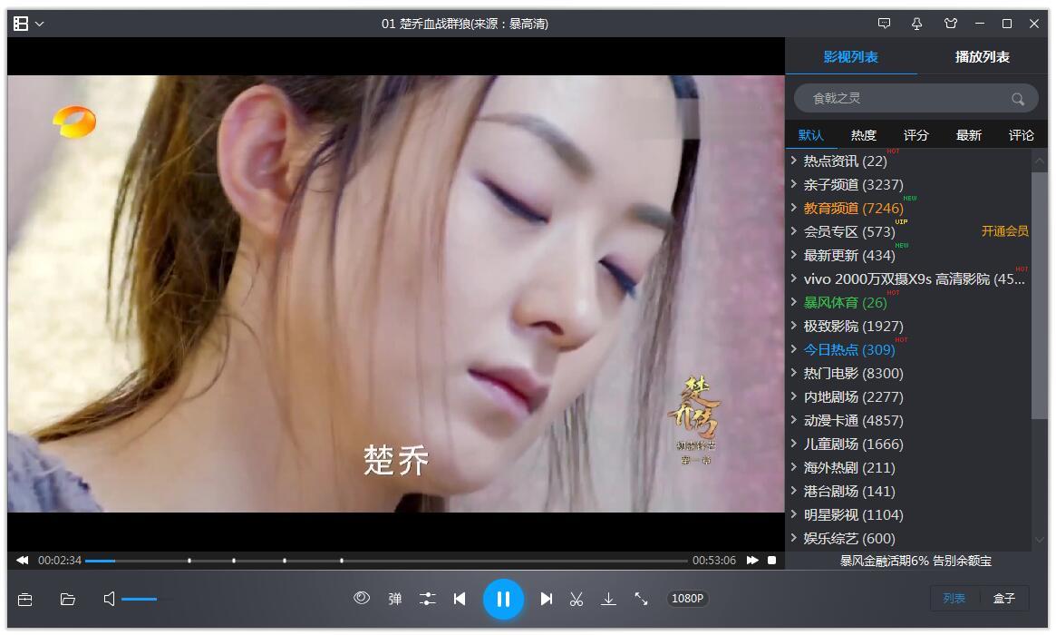
Task: Click inside the 食戟之灵 search field
Action: (x=916, y=98)
